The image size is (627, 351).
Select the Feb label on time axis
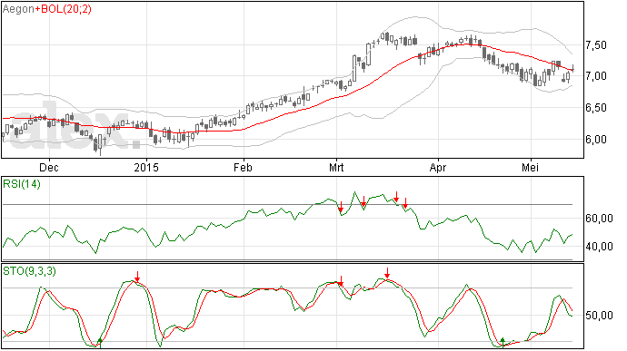243,167
